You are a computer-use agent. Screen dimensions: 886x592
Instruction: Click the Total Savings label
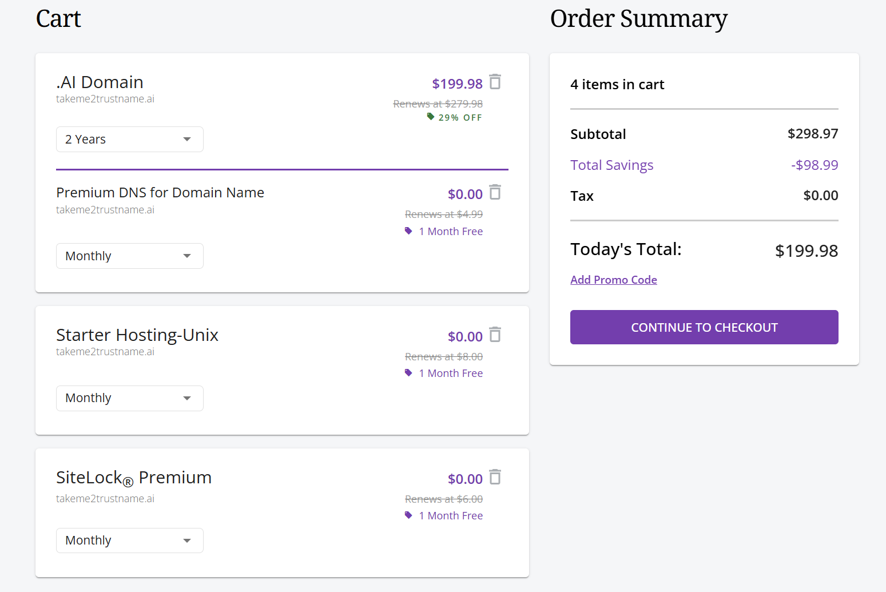pos(611,165)
